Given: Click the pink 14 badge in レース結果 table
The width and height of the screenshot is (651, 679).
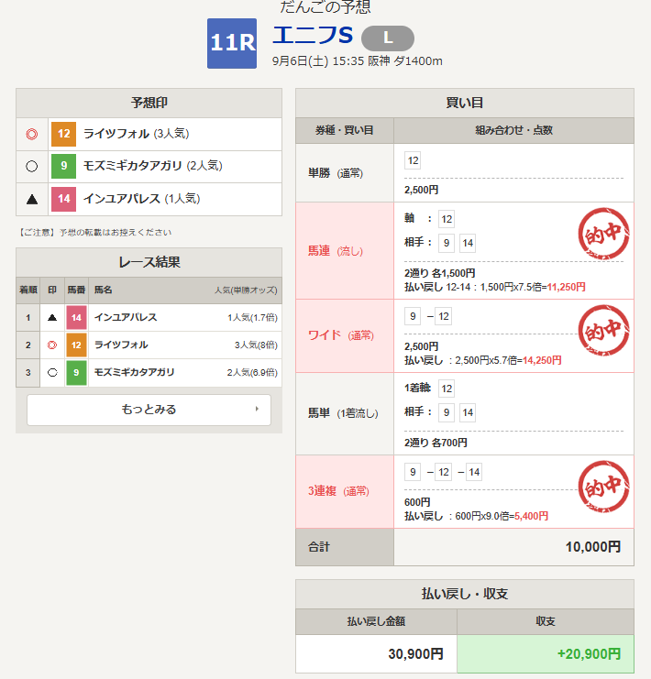Looking at the screenshot, I should point(76,318).
